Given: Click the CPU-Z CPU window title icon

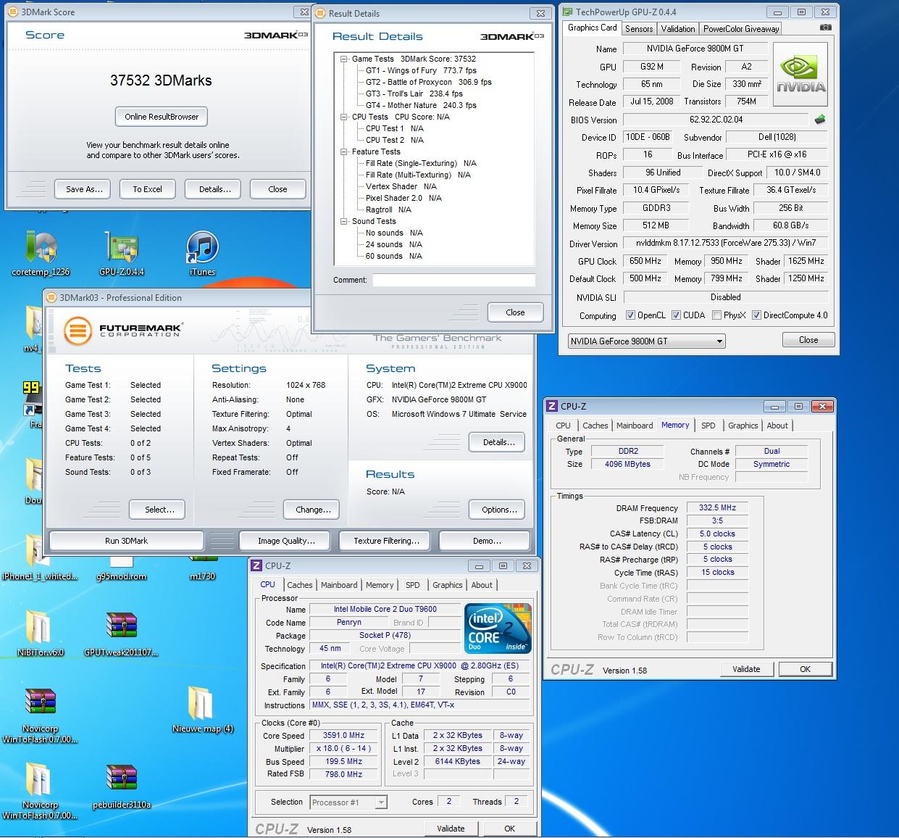Looking at the screenshot, I should click(x=256, y=566).
